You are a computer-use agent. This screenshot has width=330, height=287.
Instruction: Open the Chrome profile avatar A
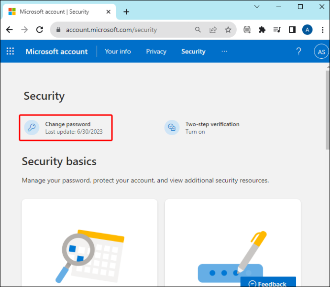pos(307,30)
